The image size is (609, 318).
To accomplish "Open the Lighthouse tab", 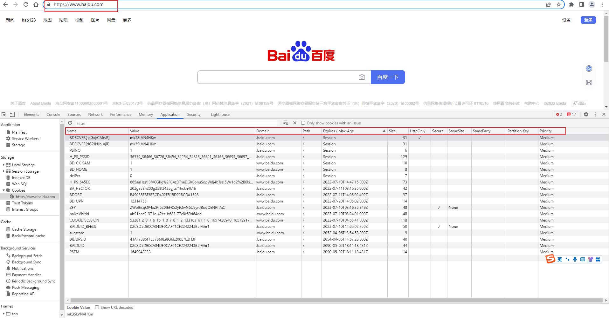I will click(220, 115).
